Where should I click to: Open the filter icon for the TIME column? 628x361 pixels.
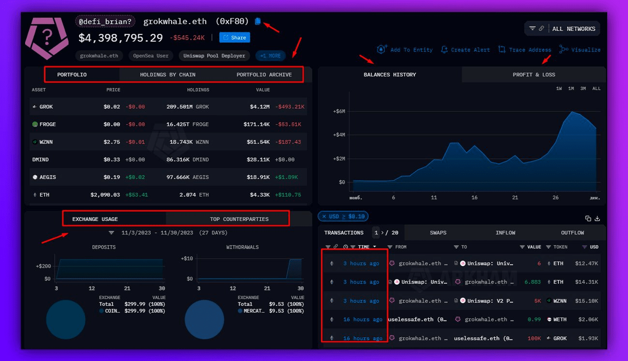pyautogui.click(x=353, y=247)
